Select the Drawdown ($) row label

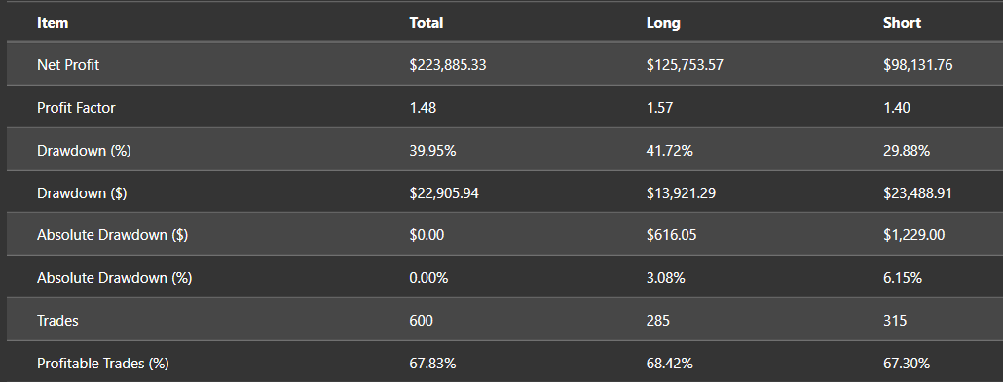[x=82, y=192]
